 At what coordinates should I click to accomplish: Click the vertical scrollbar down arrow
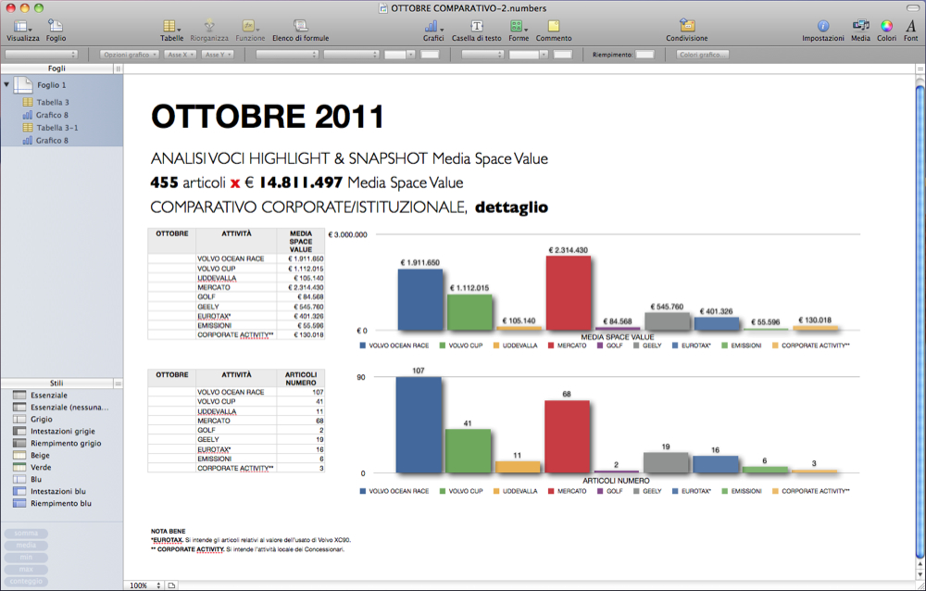click(920, 572)
